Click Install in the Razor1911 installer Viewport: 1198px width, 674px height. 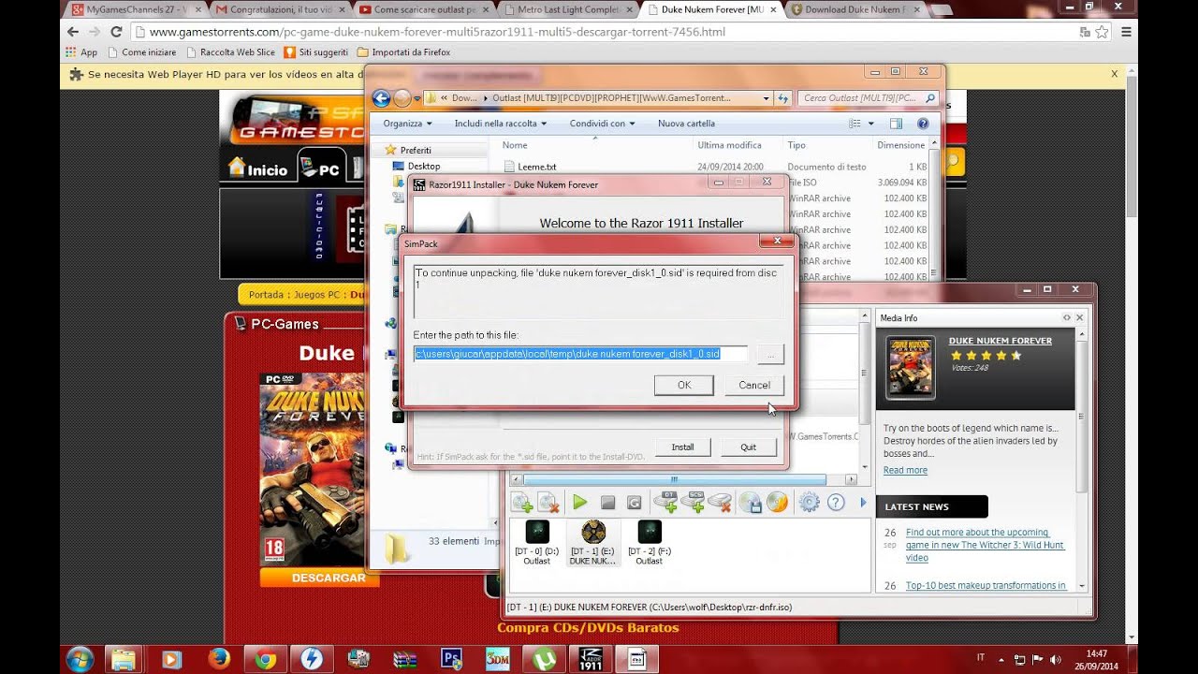(x=682, y=447)
